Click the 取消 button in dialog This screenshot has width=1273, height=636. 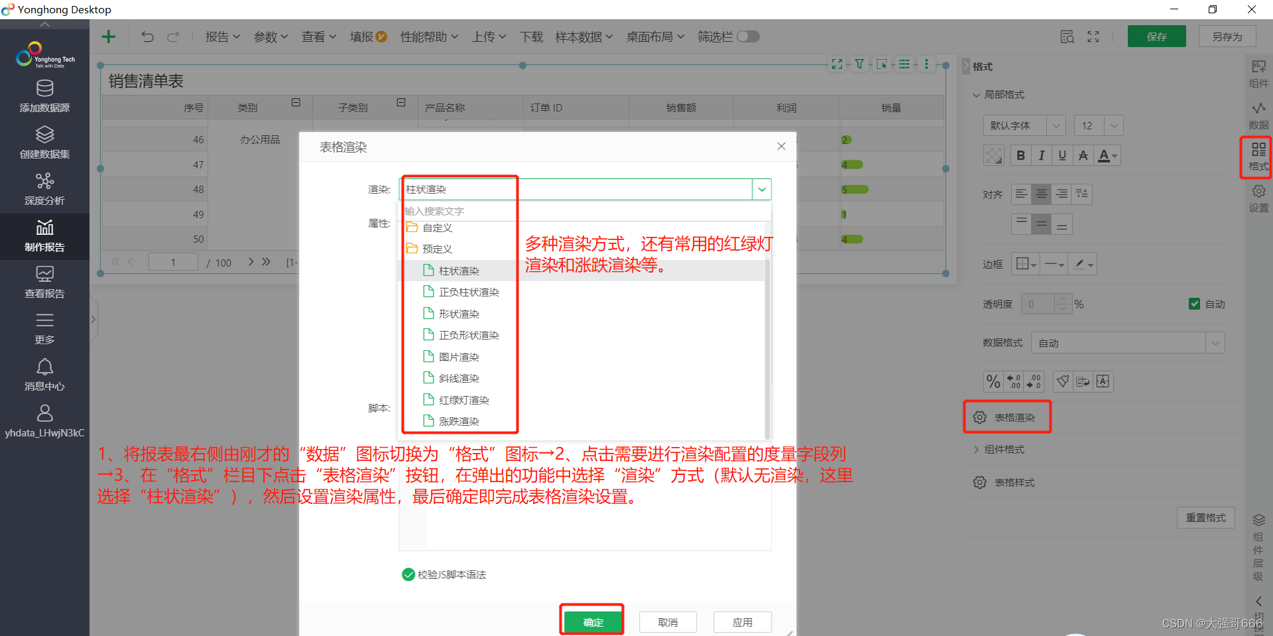[x=668, y=621]
